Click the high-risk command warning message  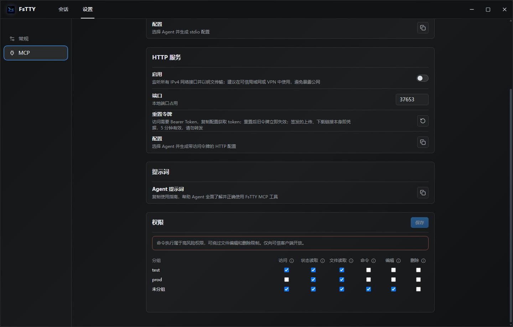coord(290,243)
